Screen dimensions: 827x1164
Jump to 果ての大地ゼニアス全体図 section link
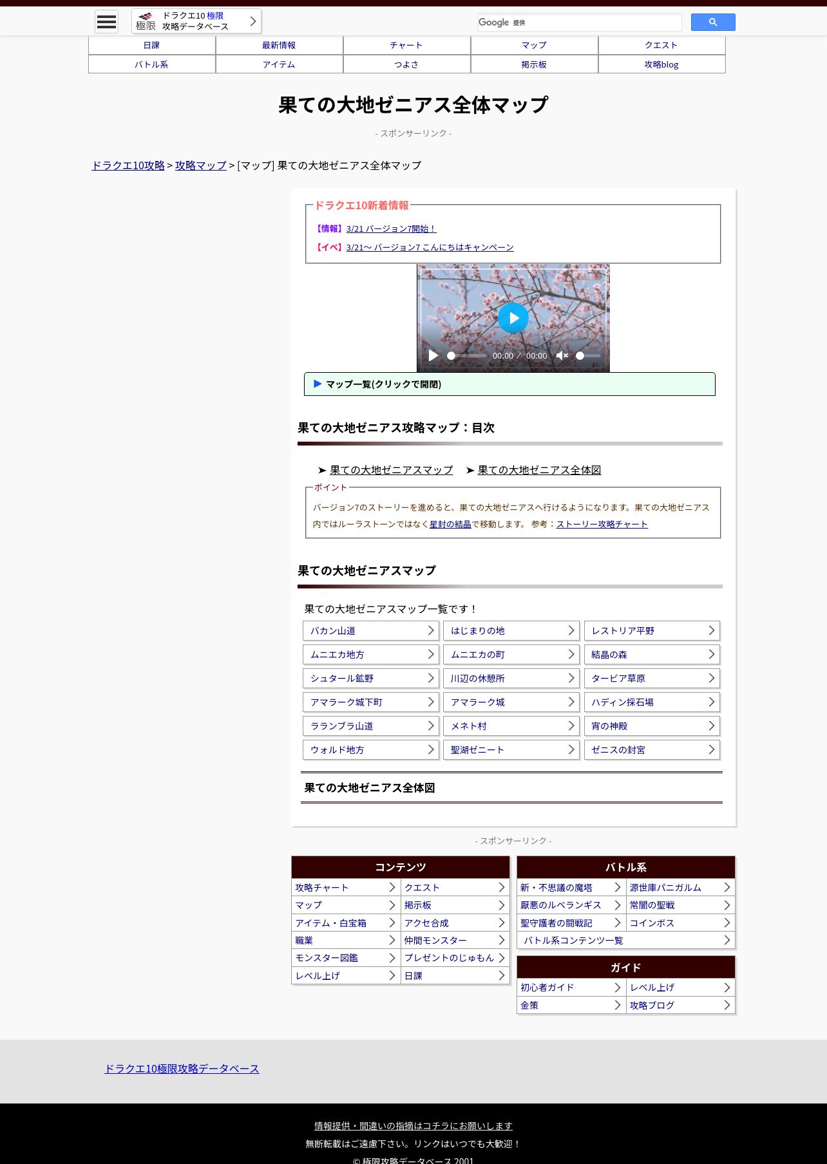[x=539, y=470]
